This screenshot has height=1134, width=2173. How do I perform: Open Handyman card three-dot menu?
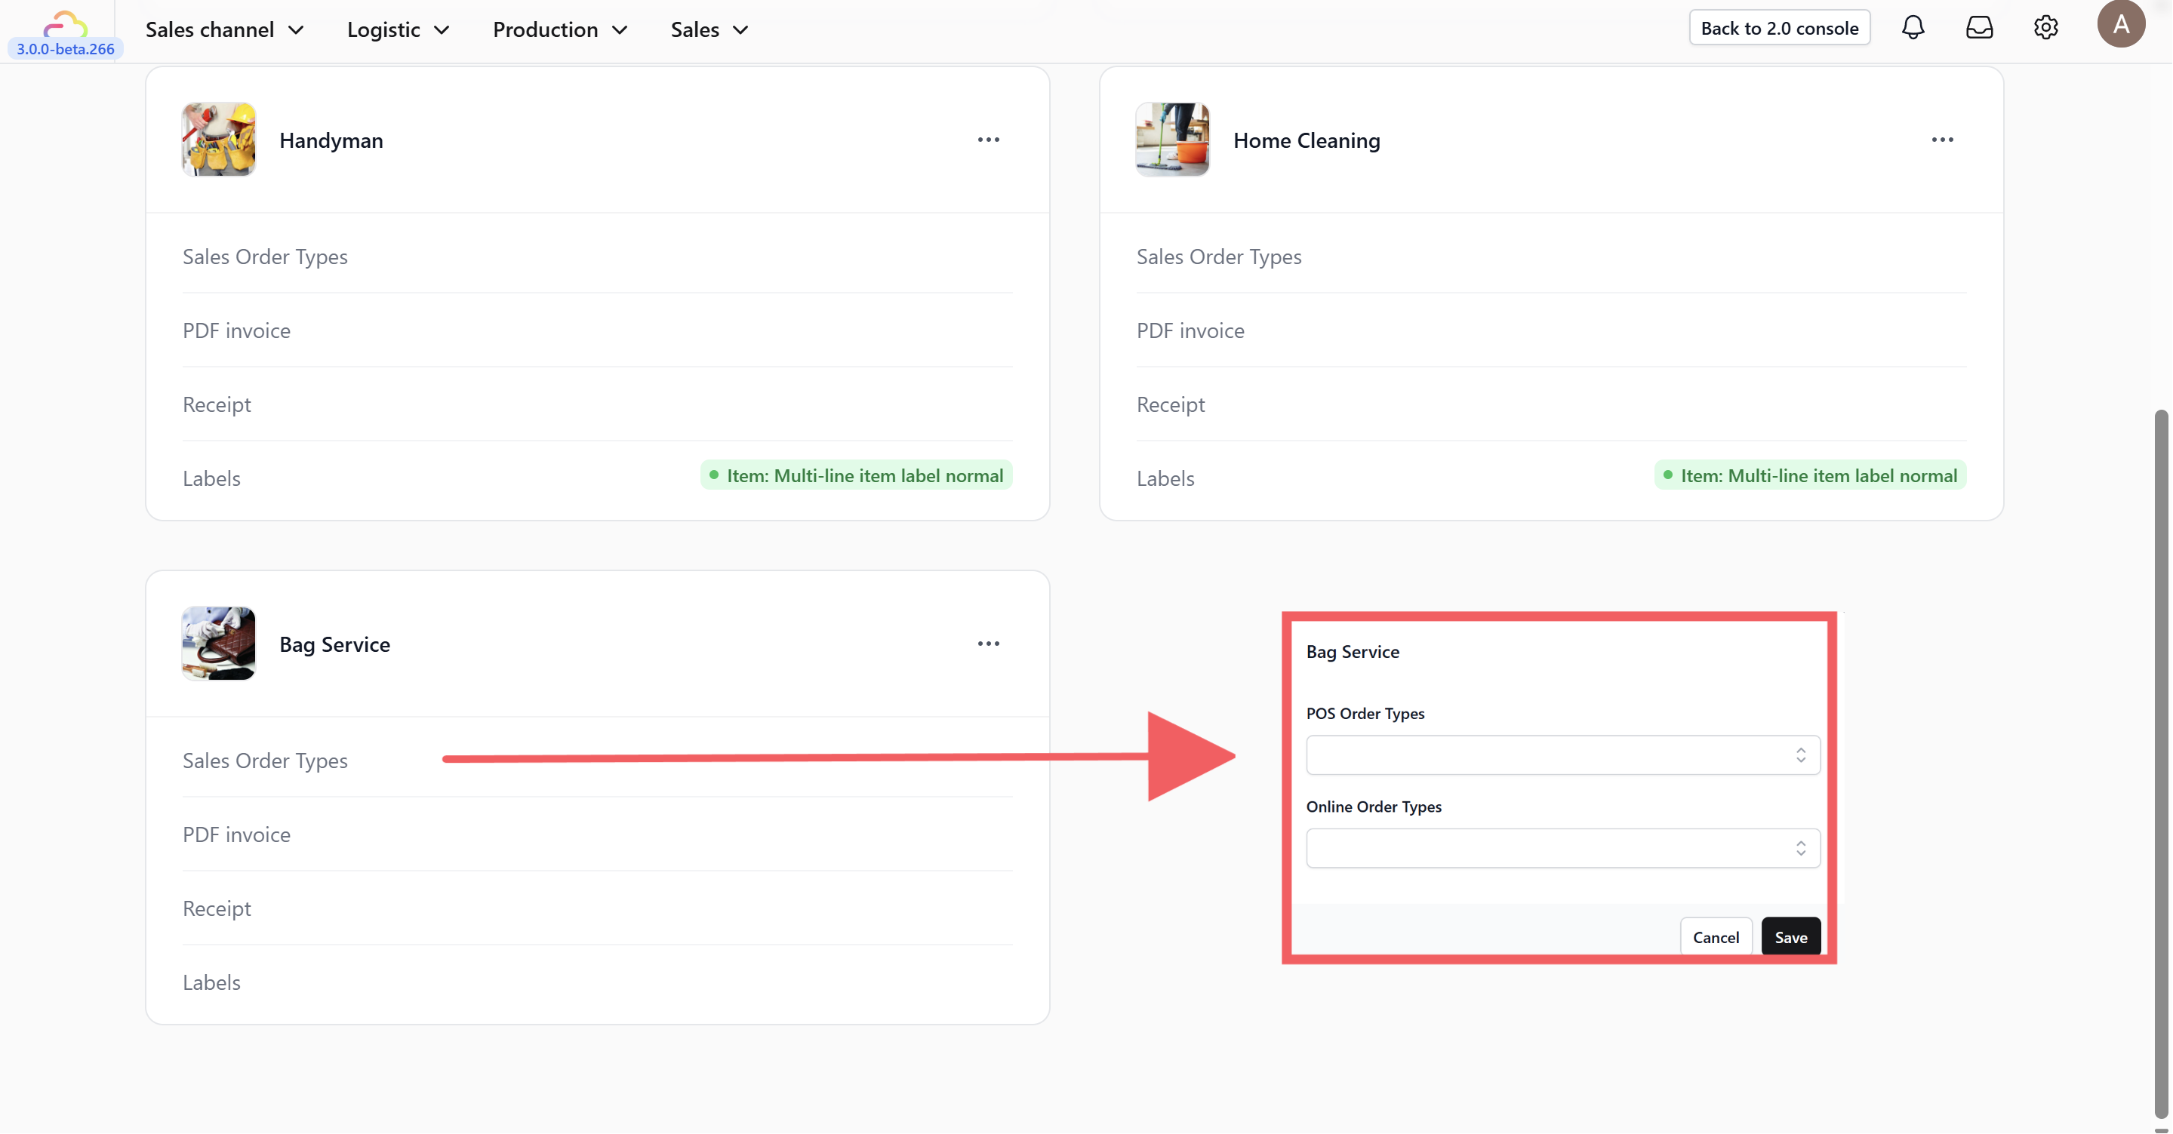(x=988, y=140)
